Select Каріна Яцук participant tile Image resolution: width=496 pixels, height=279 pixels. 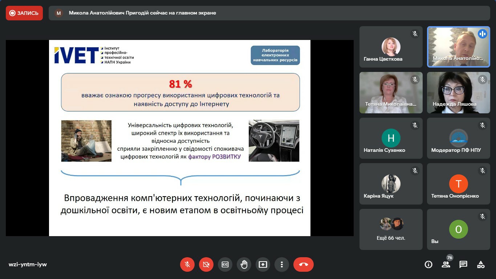coord(391,184)
